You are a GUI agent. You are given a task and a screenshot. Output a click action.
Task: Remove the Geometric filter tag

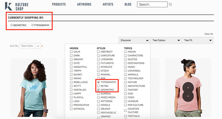point(11,25)
